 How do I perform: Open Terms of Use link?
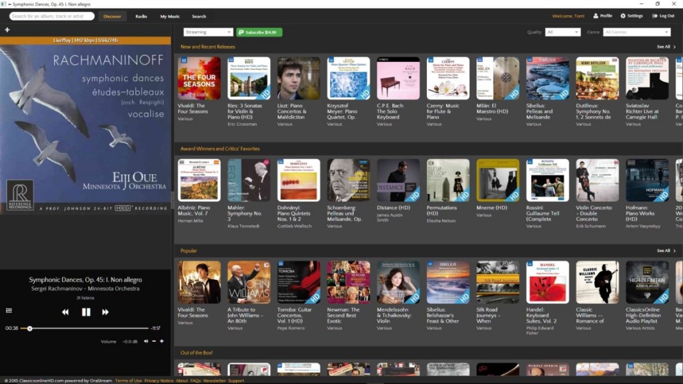[128, 381]
